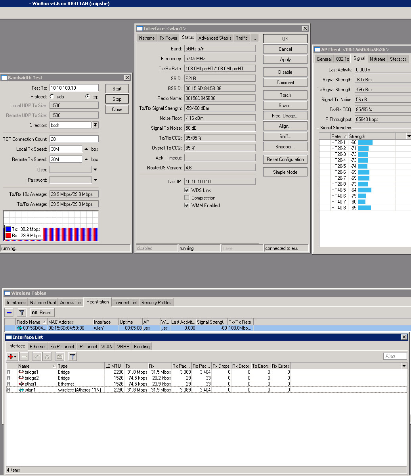Click the Snooper... button

(x=285, y=147)
